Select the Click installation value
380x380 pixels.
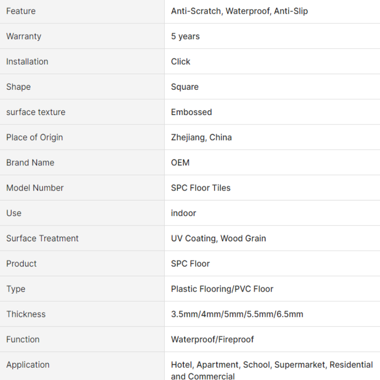(x=180, y=62)
